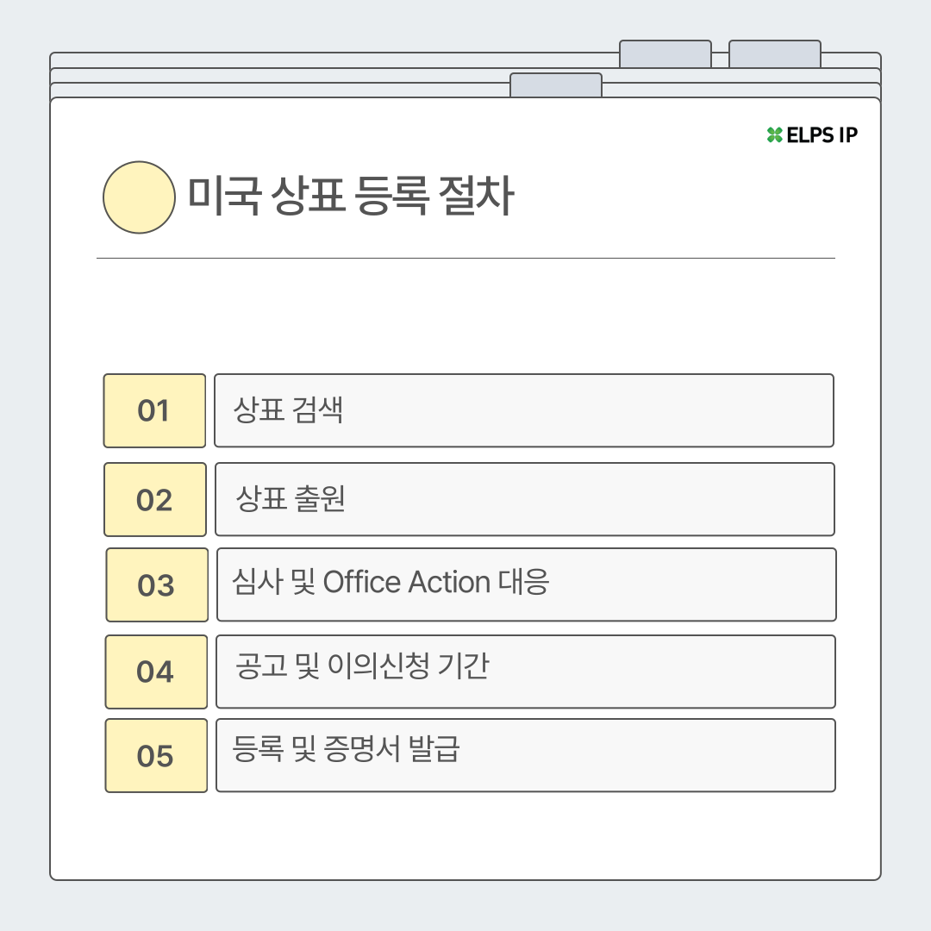Click the yellow 05 number badge
The height and width of the screenshot is (931, 931).
click(156, 755)
